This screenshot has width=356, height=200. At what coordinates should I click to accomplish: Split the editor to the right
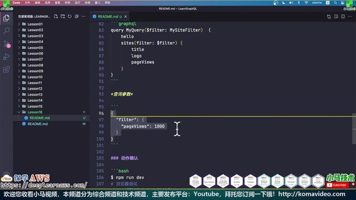(x=343, y=17)
